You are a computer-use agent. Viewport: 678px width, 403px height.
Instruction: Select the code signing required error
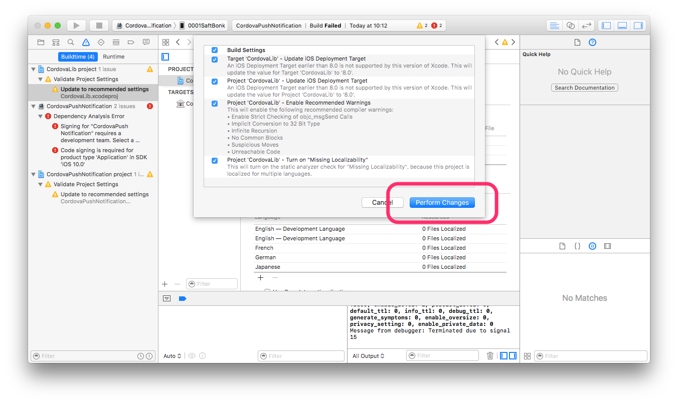click(x=93, y=157)
